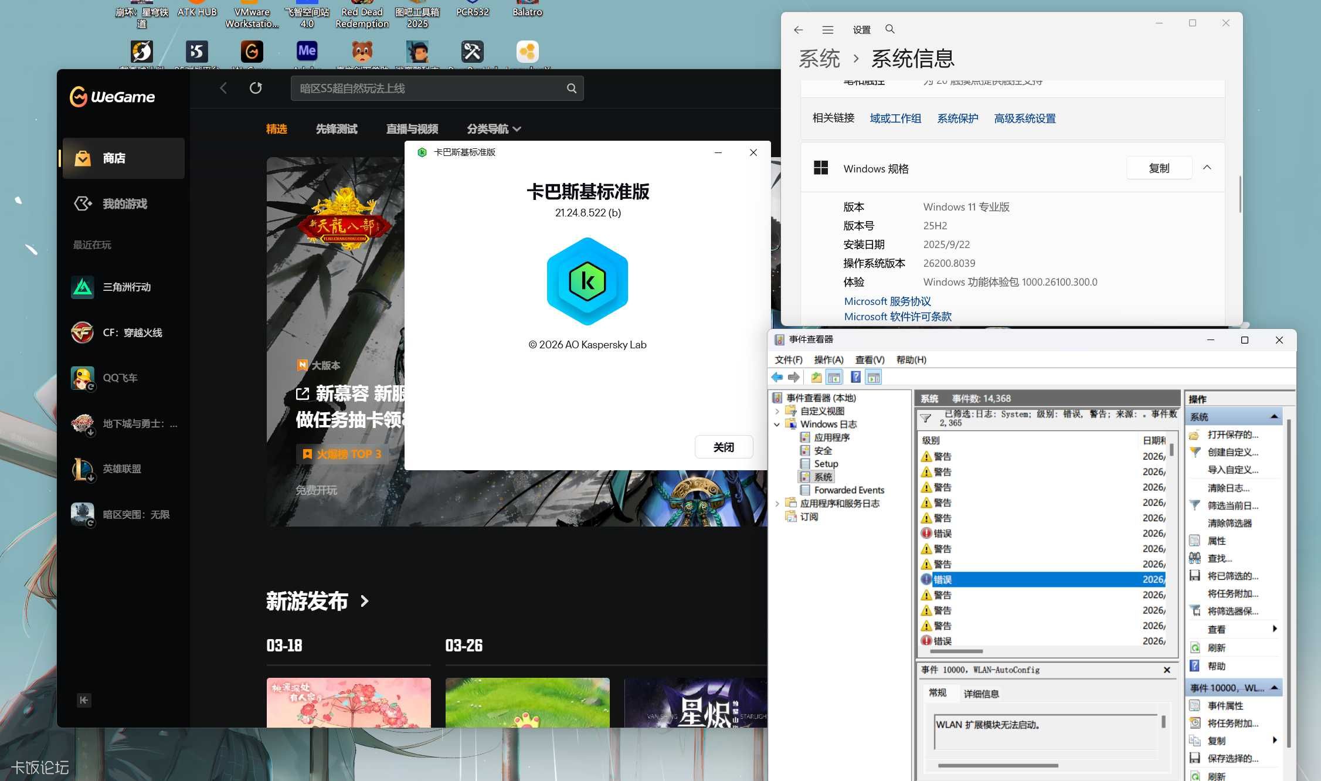Open the 操作(A) menu in Event Viewer
This screenshot has width=1321, height=781.
pyautogui.click(x=828, y=359)
